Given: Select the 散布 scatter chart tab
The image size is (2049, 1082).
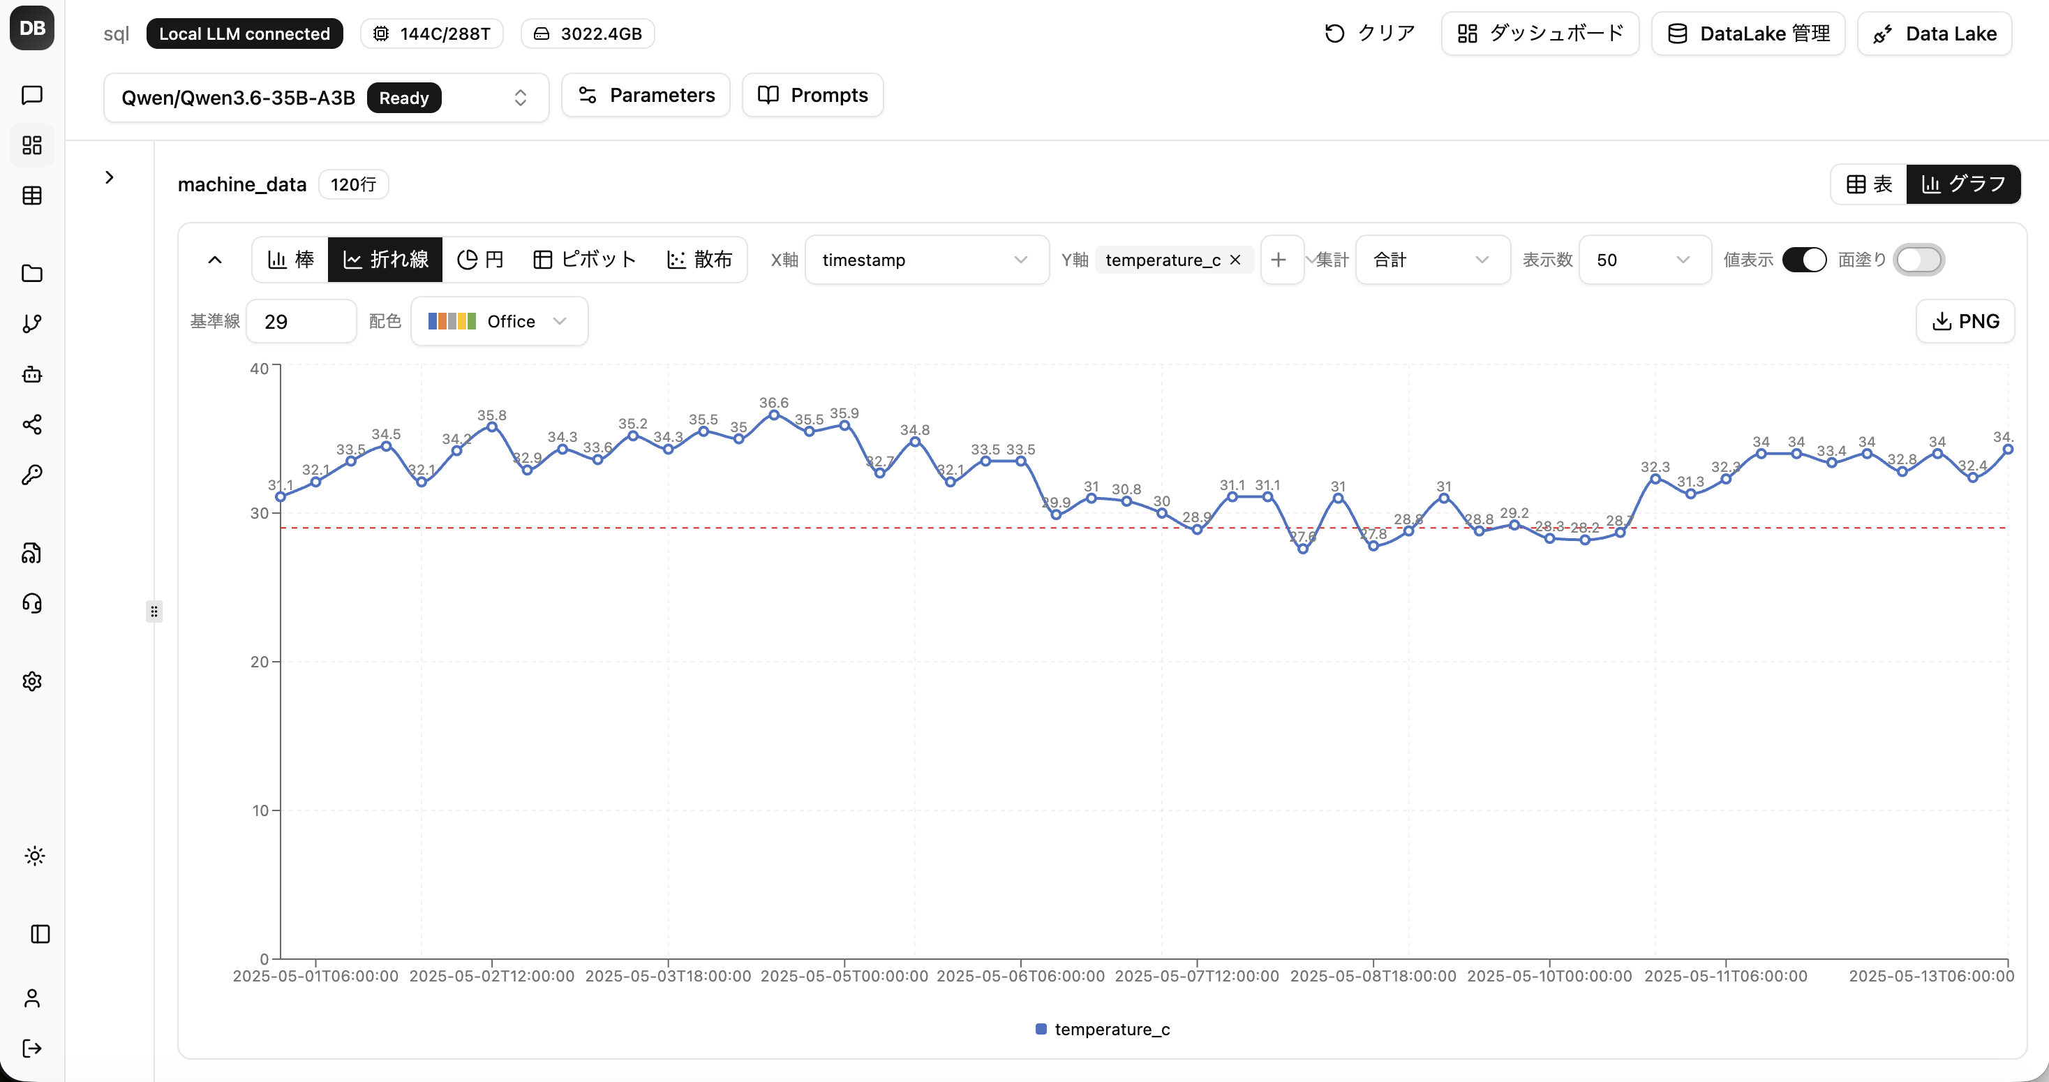Looking at the screenshot, I should (x=699, y=260).
